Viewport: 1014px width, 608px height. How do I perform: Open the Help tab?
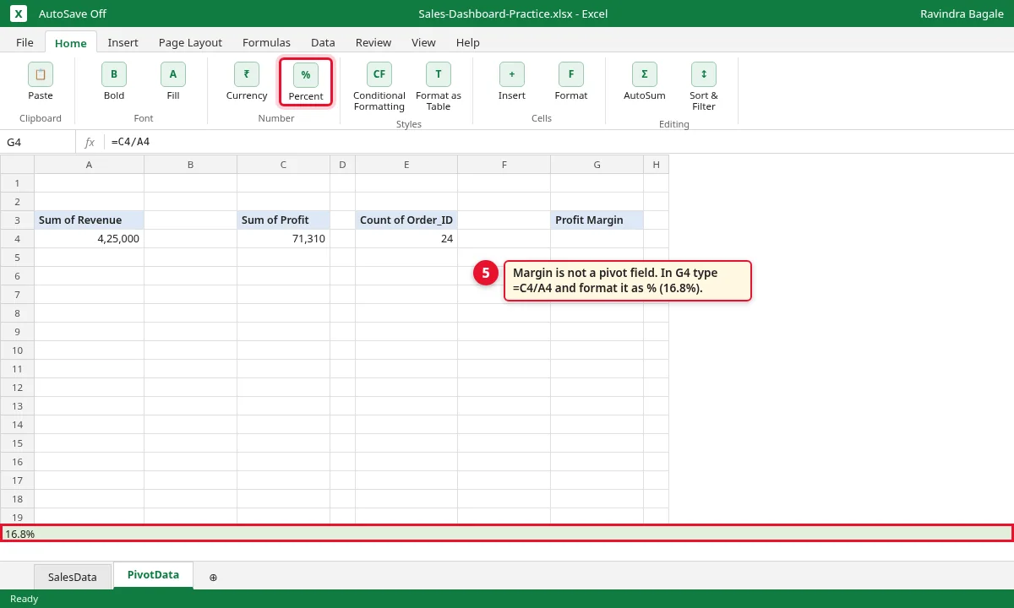click(468, 42)
